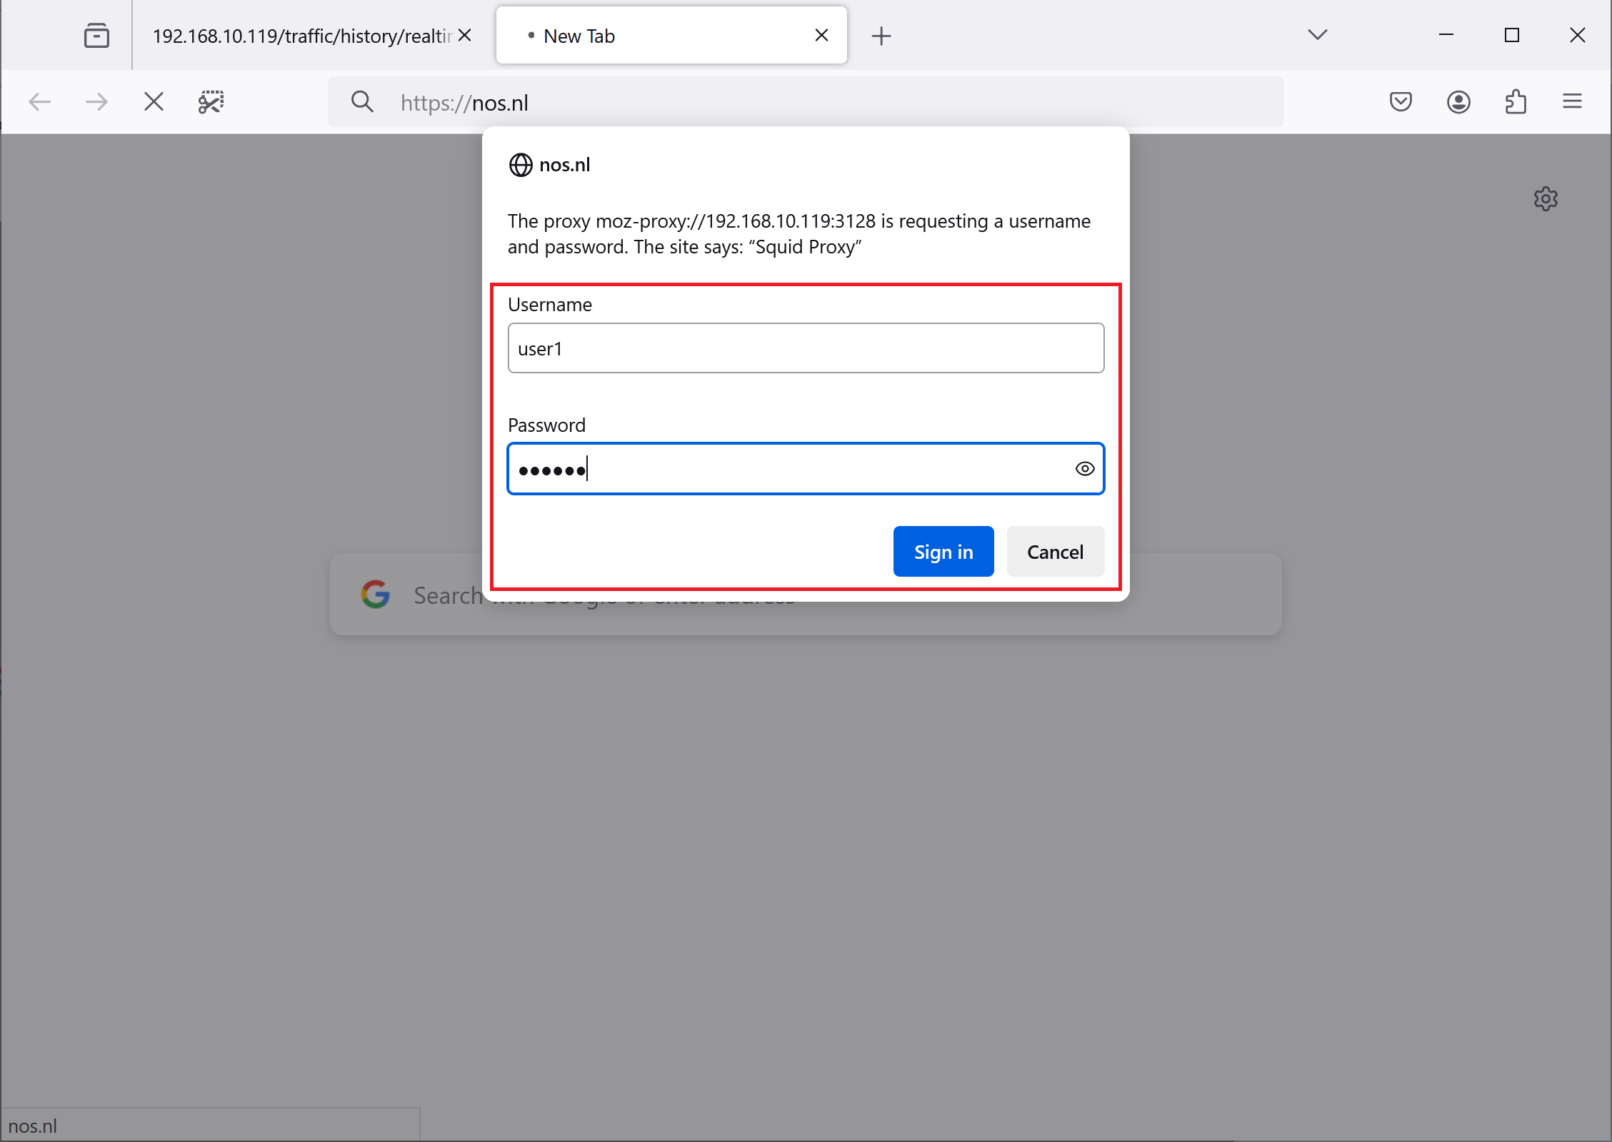Click the Username label
This screenshot has width=1612, height=1142.
click(550, 305)
